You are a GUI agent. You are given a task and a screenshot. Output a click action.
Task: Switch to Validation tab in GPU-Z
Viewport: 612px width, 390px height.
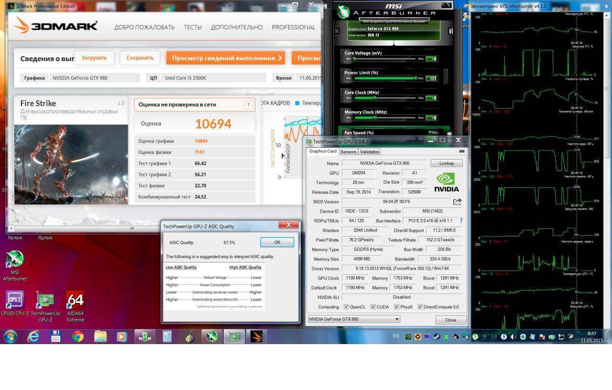(370, 152)
